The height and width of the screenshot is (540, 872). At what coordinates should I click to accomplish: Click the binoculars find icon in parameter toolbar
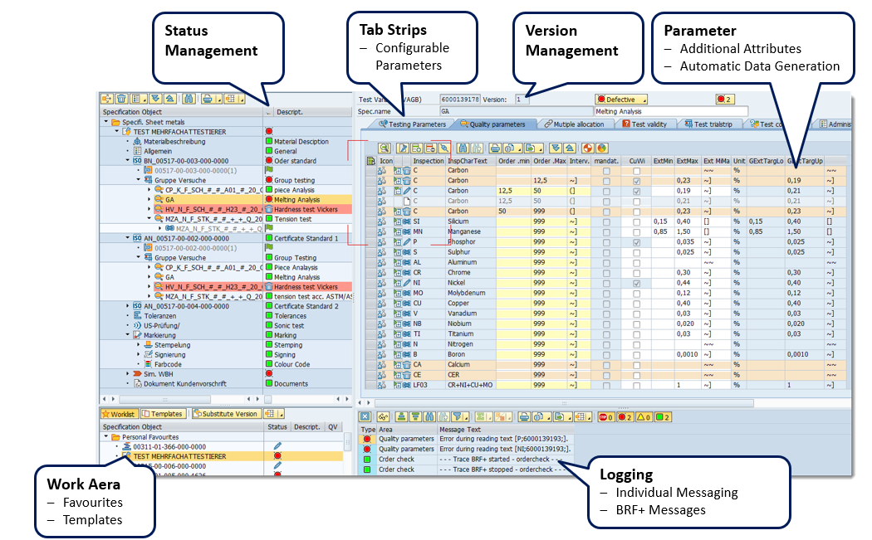coord(463,147)
